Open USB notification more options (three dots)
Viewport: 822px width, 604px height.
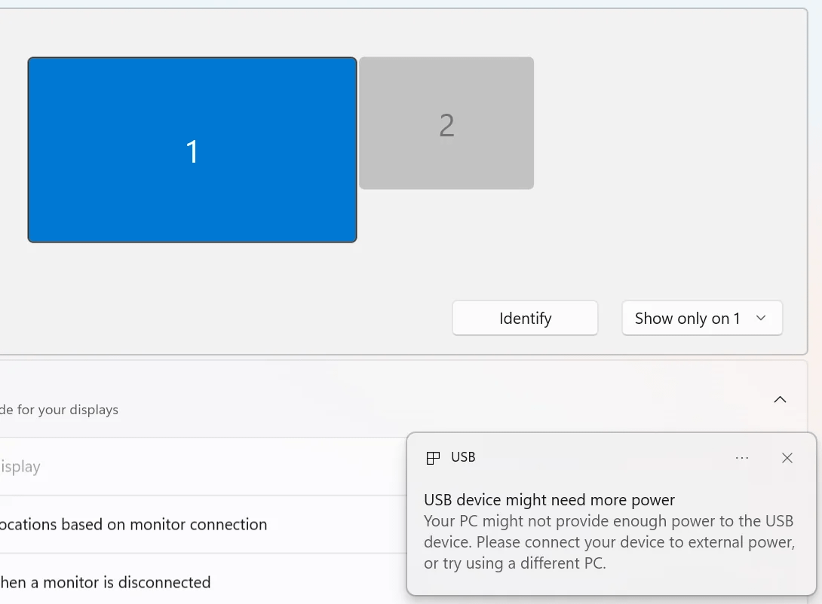click(x=742, y=458)
